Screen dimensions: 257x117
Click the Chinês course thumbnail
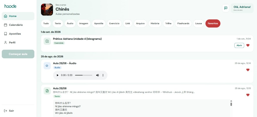coord(47,10)
